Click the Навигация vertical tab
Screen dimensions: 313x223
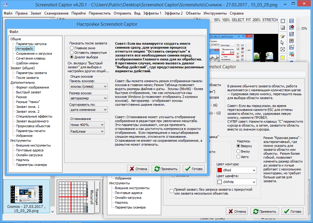coord(97,197)
